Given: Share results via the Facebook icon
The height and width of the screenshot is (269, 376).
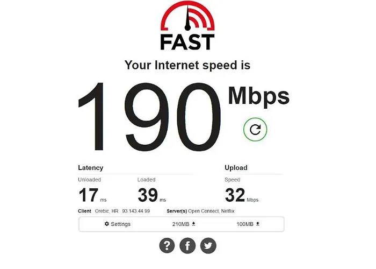Looking at the screenshot, I should coord(187,245).
